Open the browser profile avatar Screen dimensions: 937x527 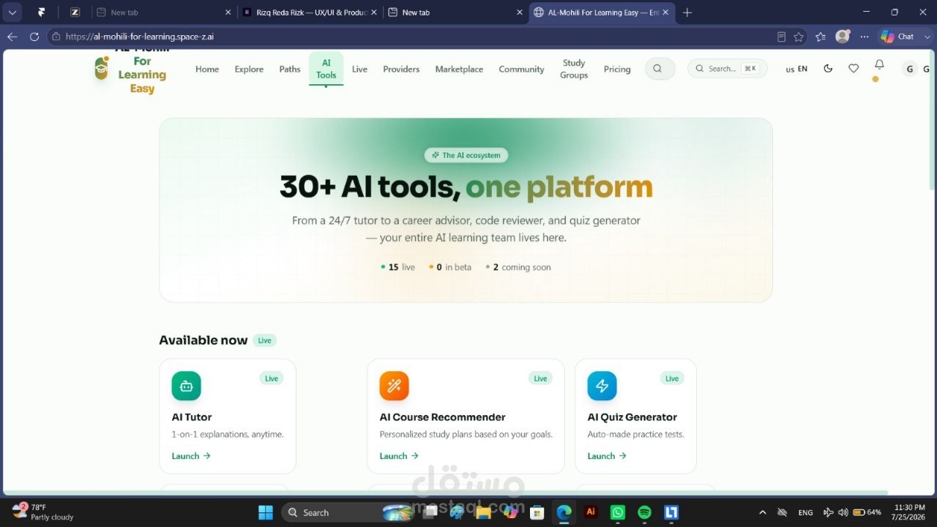pos(843,36)
